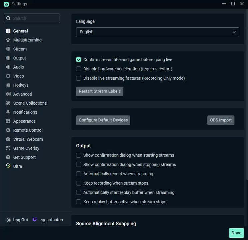Viewport: 248px width, 240px height.
Task: Click the eggsofsatan username
Action: coord(51,220)
